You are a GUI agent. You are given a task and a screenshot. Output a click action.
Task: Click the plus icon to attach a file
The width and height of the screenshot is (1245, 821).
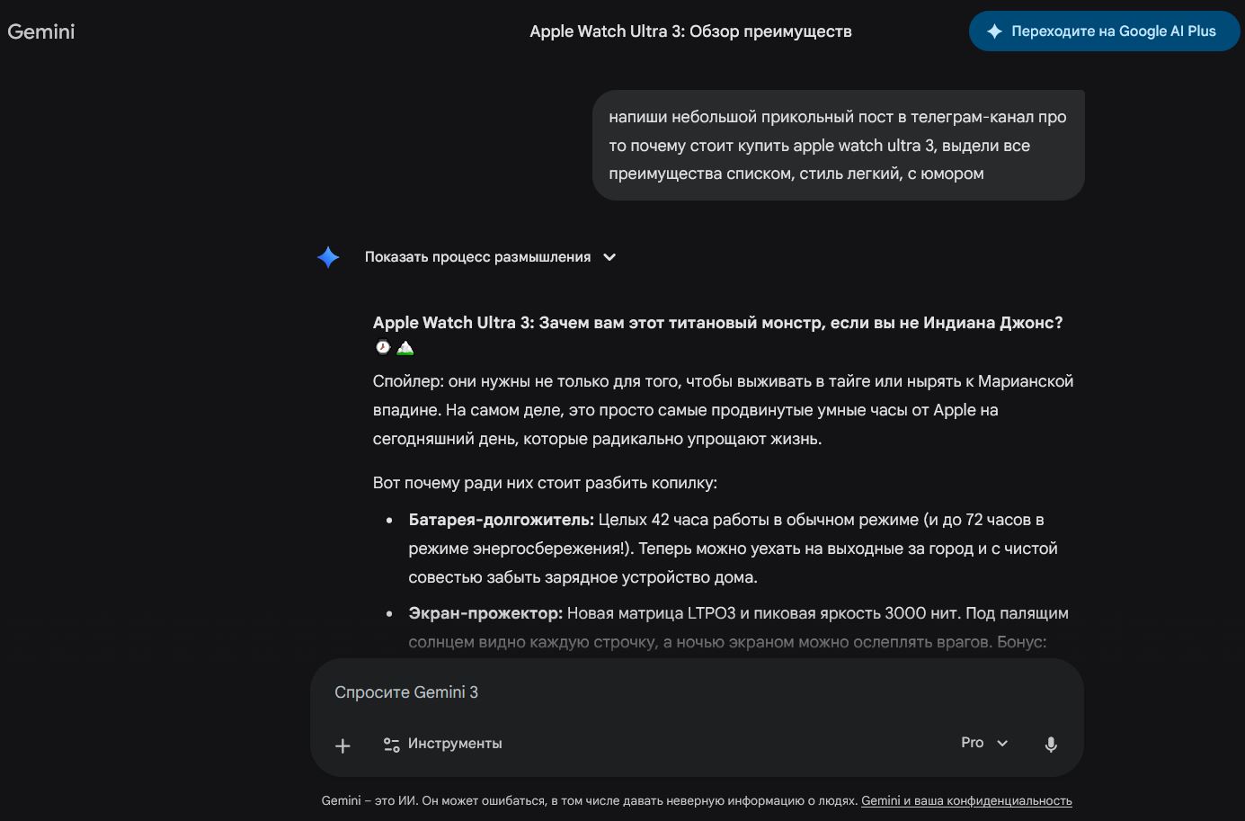click(342, 745)
